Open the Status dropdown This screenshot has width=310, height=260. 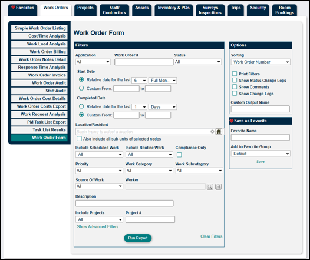[x=197, y=62]
